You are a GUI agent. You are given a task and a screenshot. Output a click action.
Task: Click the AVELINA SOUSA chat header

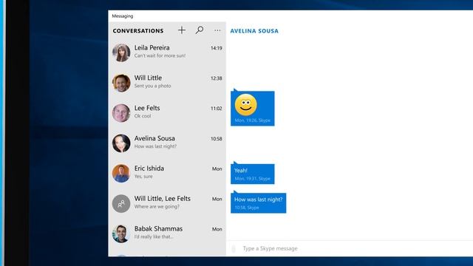254,31
